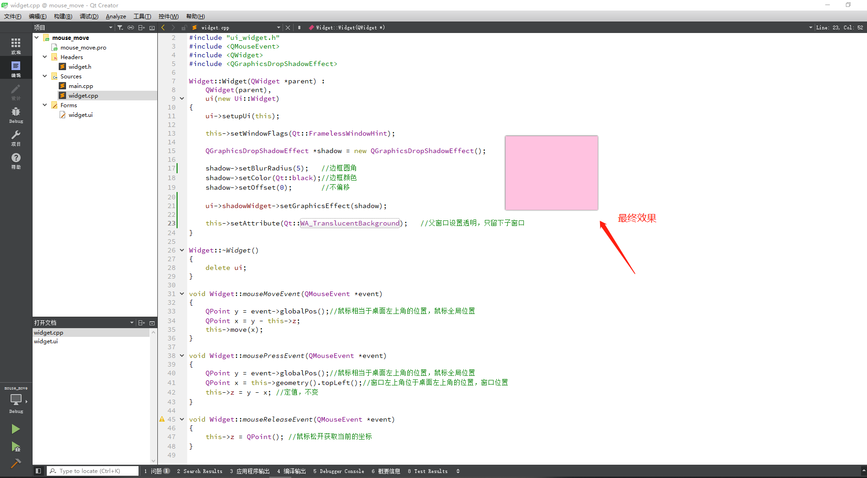Screen dimensions: 867x478
Task: Switch to the 4 编译输出 output tab
Action: tap(292, 471)
